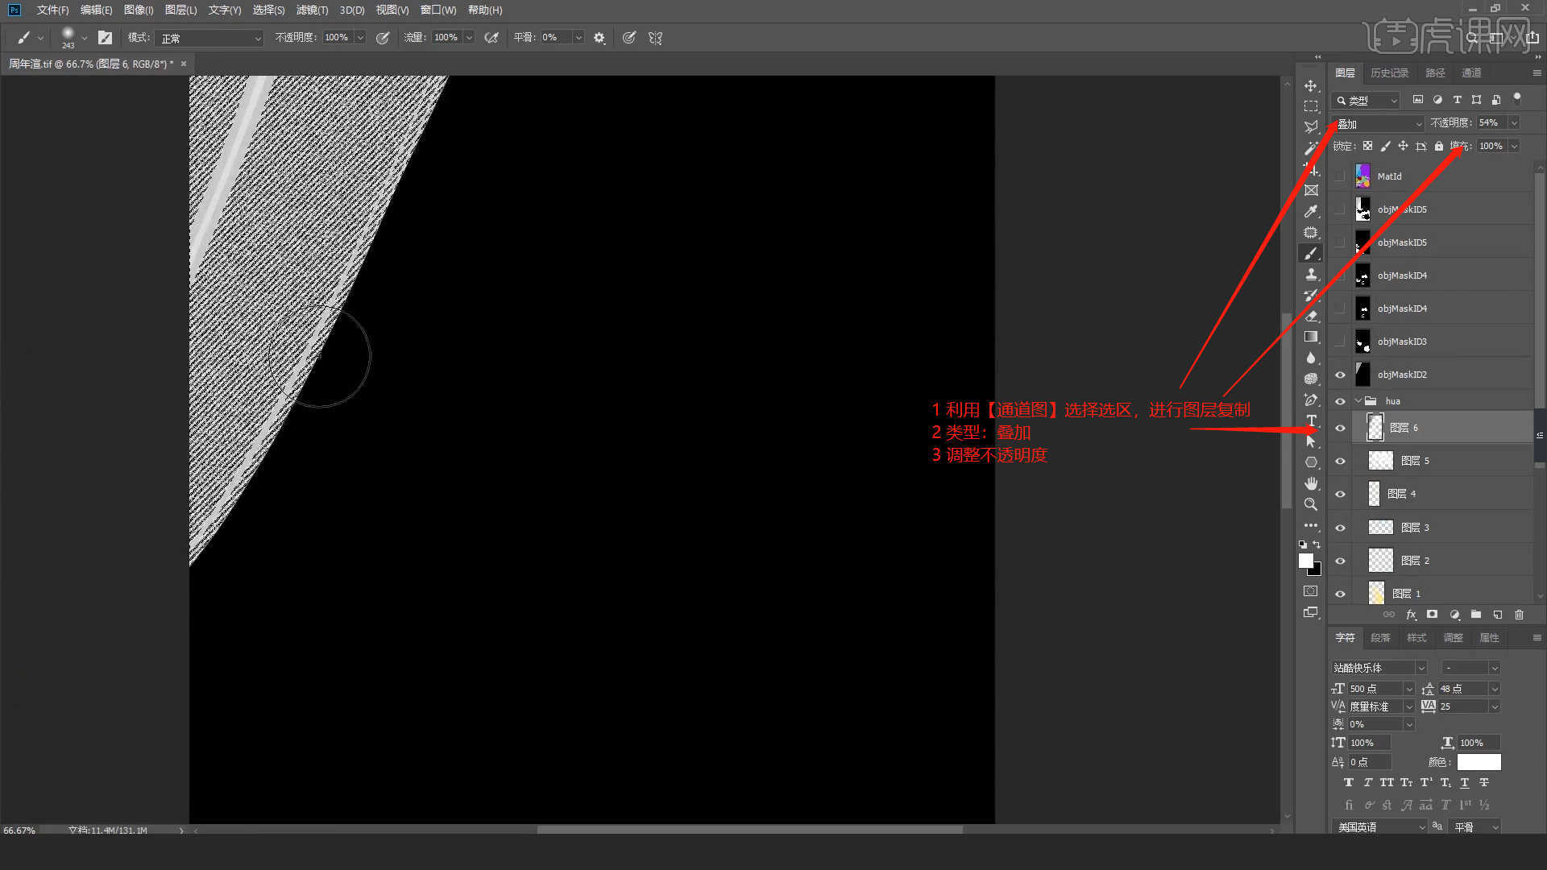The width and height of the screenshot is (1547, 870).
Task: Hide the objMaskID2 layer
Action: point(1340,375)
